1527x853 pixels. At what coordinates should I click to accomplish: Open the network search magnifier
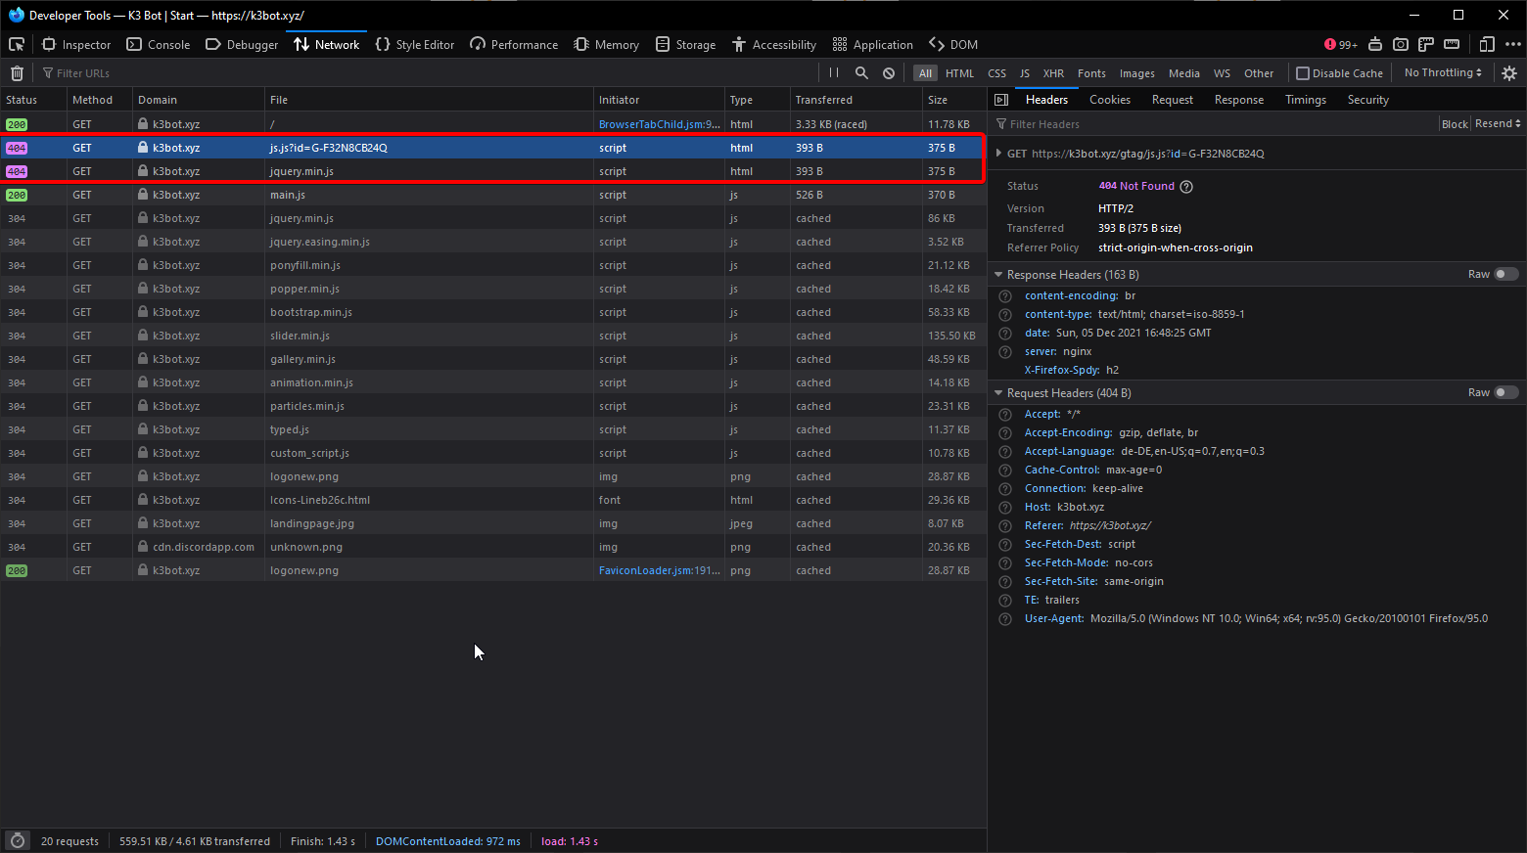(x=861, y=72)
